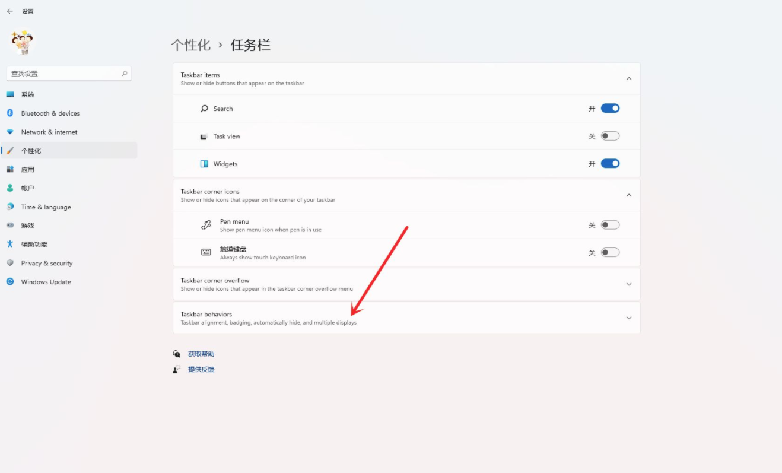Screen dimensions: 782x473
Task: Open the 系统 settings section
Action: coord(28,94)
